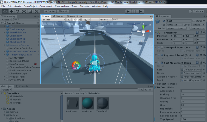Disable the Keyboard Input component

(162, 55)
